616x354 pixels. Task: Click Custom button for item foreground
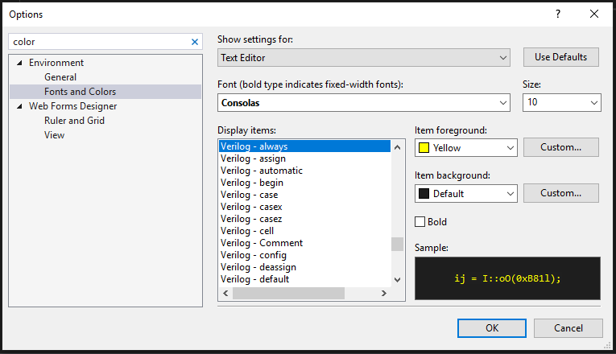[561, 147]
